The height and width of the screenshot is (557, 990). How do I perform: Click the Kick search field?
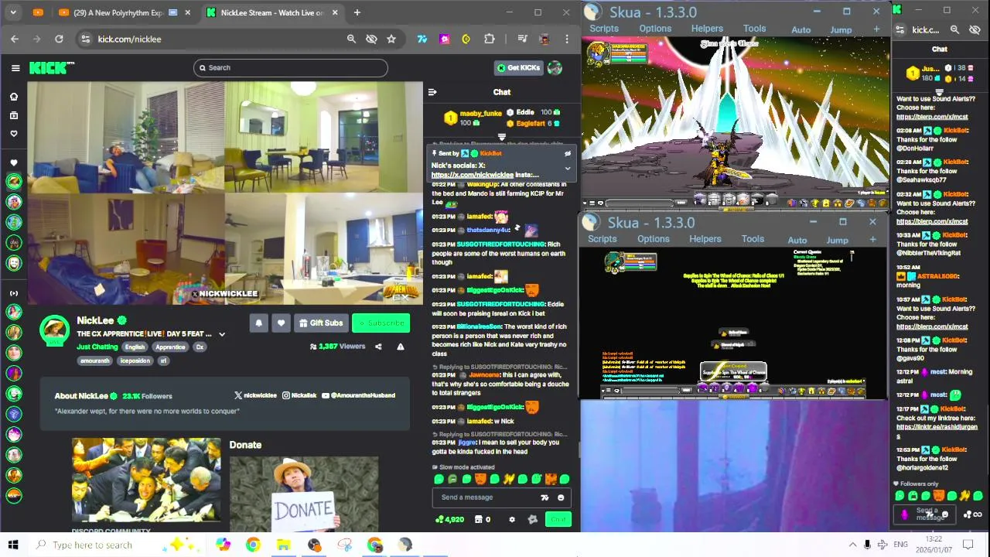[291, 68]
